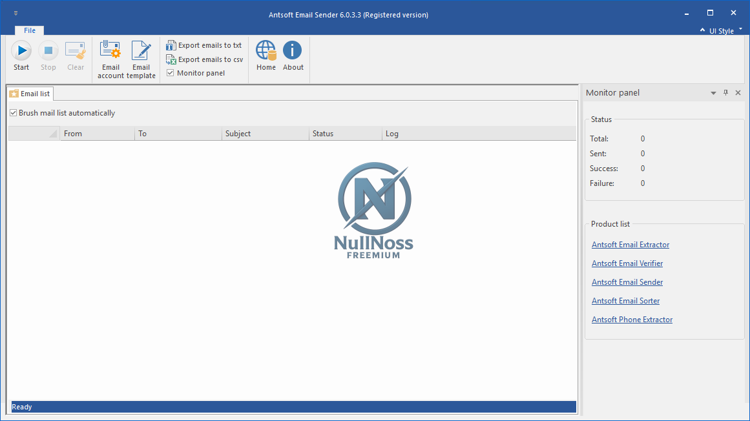Open the About info icon
Screen dimensions: 750x421
pos(293,51)
